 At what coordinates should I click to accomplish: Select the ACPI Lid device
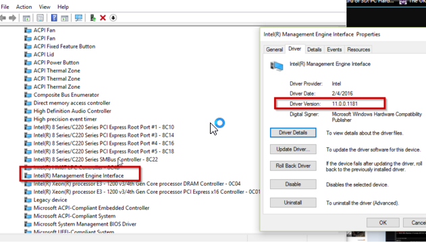[39, 55]
